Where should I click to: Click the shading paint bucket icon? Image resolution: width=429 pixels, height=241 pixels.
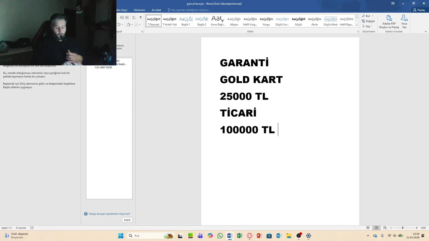[x=128, y=24]
